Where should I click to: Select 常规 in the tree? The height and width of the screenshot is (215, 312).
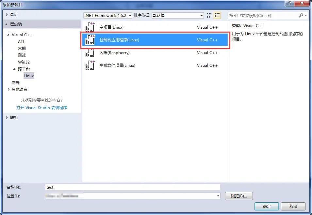coord(22,49)
